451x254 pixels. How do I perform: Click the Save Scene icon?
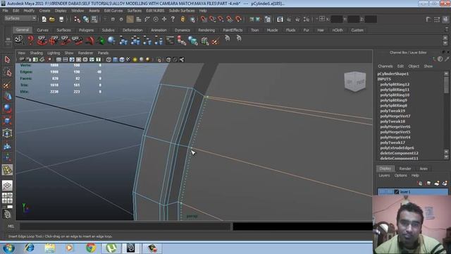61,19
